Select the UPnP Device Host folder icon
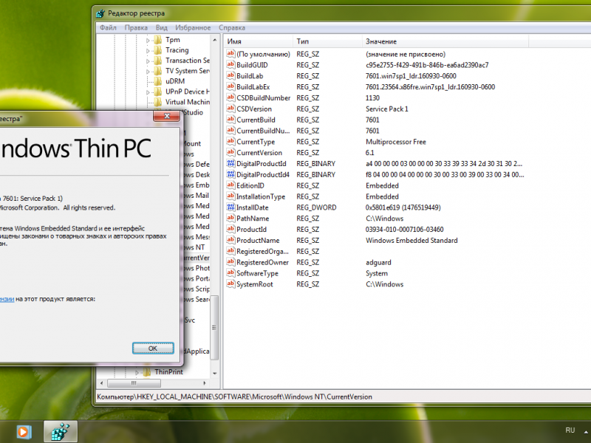The width and height of the screenshot is (591, 443). 158,92
